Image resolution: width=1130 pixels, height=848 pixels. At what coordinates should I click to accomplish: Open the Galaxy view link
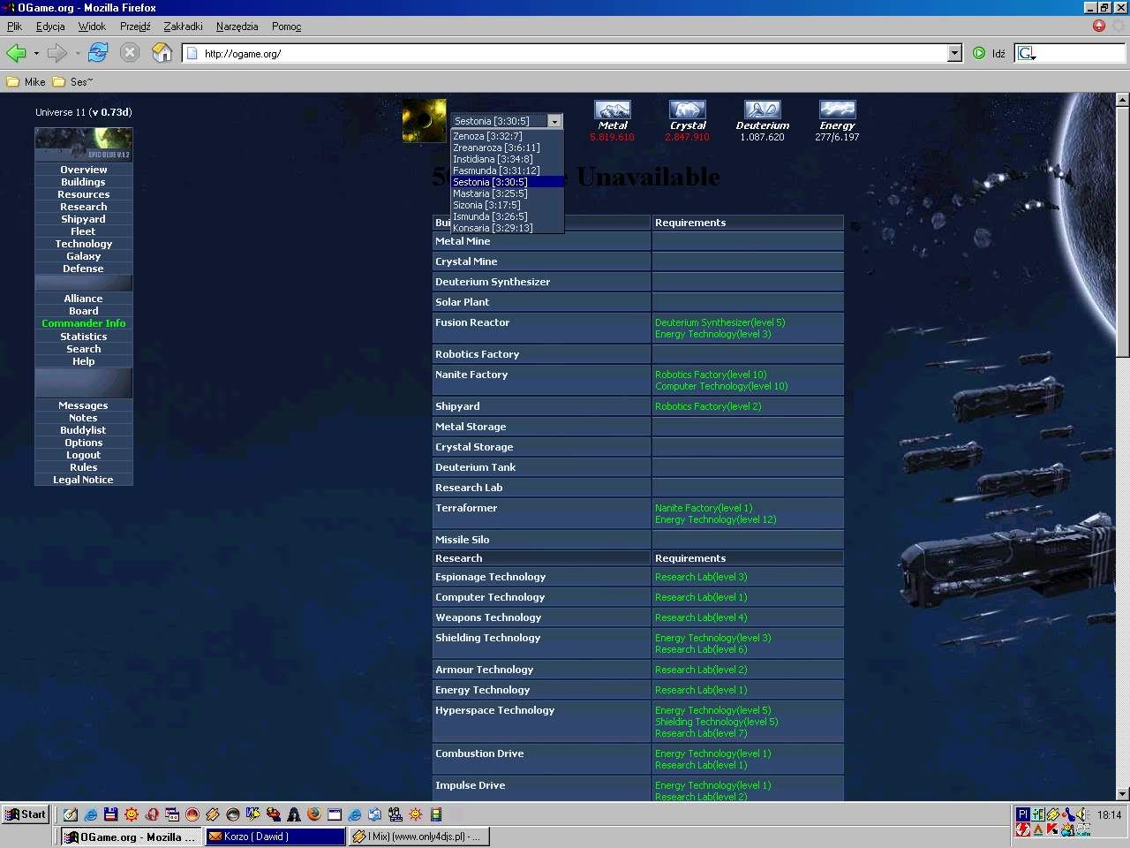coord(84,256)
